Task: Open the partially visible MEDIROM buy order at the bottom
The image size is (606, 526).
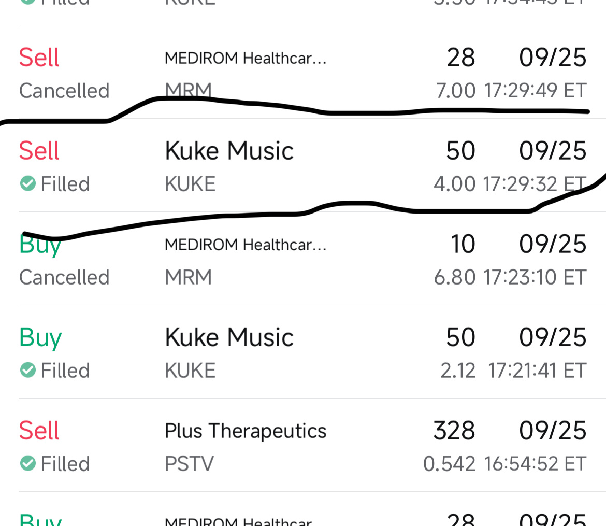Action: (303, 509)
